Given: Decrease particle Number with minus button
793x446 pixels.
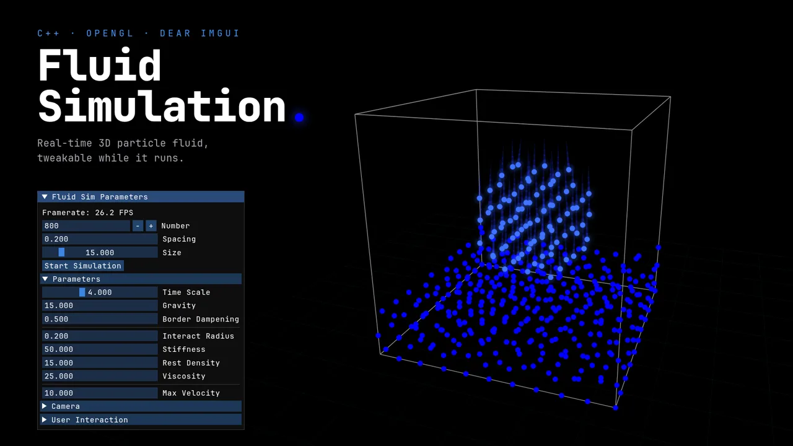Looking at the screenshot, I should [x=138, y=226].
